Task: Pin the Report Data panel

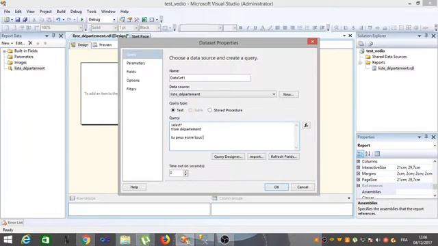Action: 53,36
